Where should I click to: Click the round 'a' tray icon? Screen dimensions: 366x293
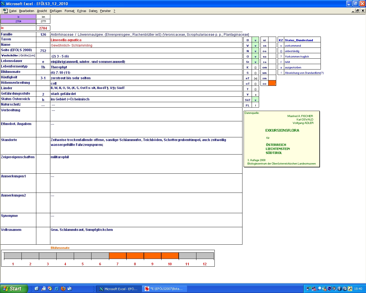pos(345,289)
